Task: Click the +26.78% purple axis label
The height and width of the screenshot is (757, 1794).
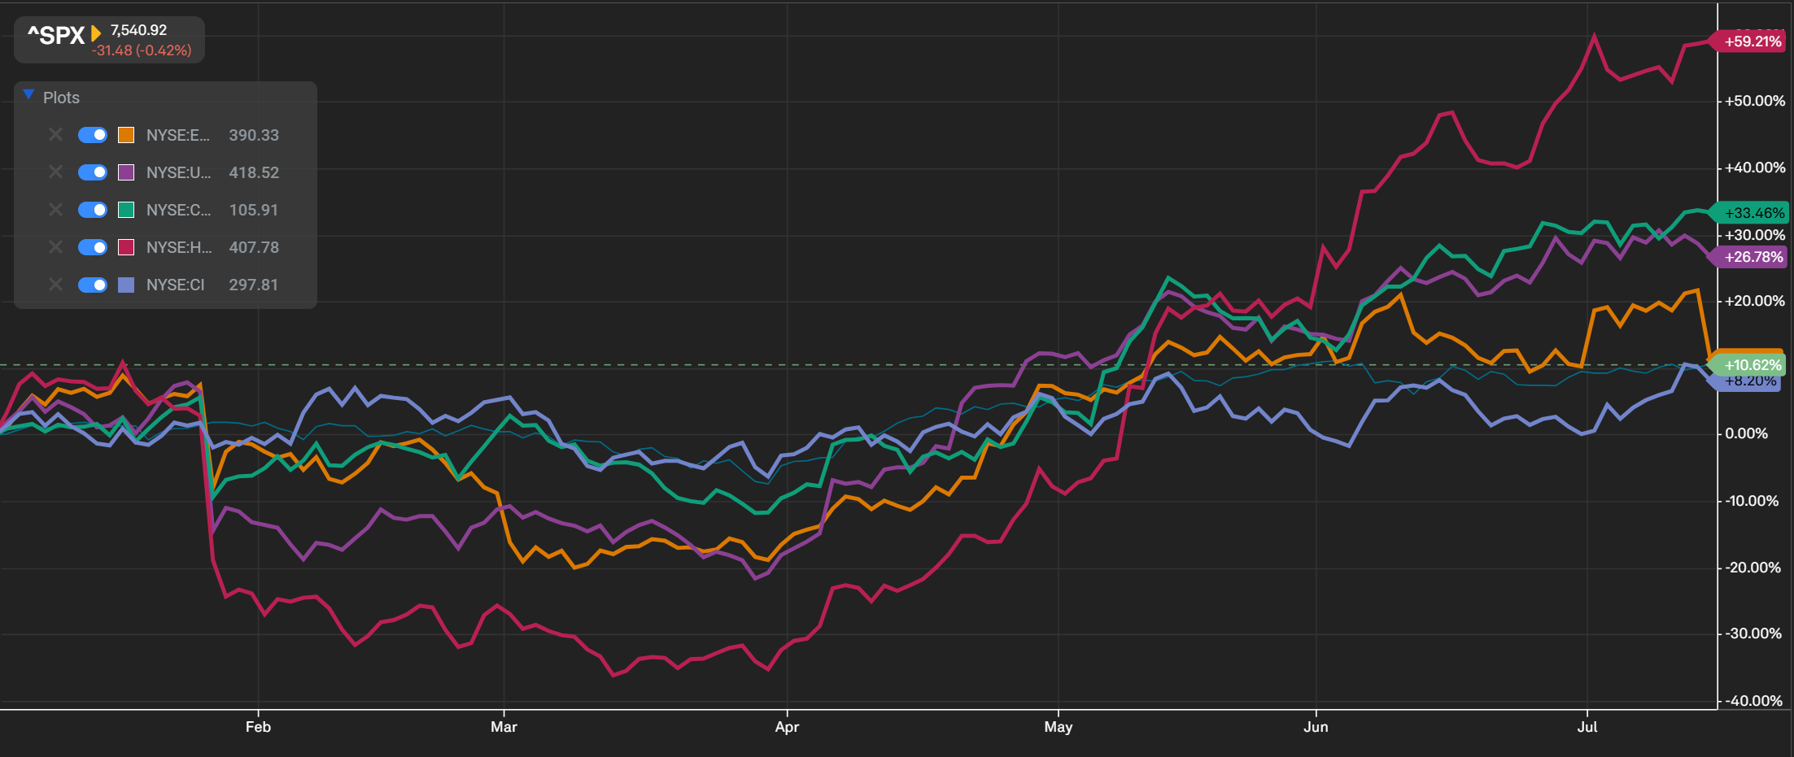Action: tap(1749, 257)
